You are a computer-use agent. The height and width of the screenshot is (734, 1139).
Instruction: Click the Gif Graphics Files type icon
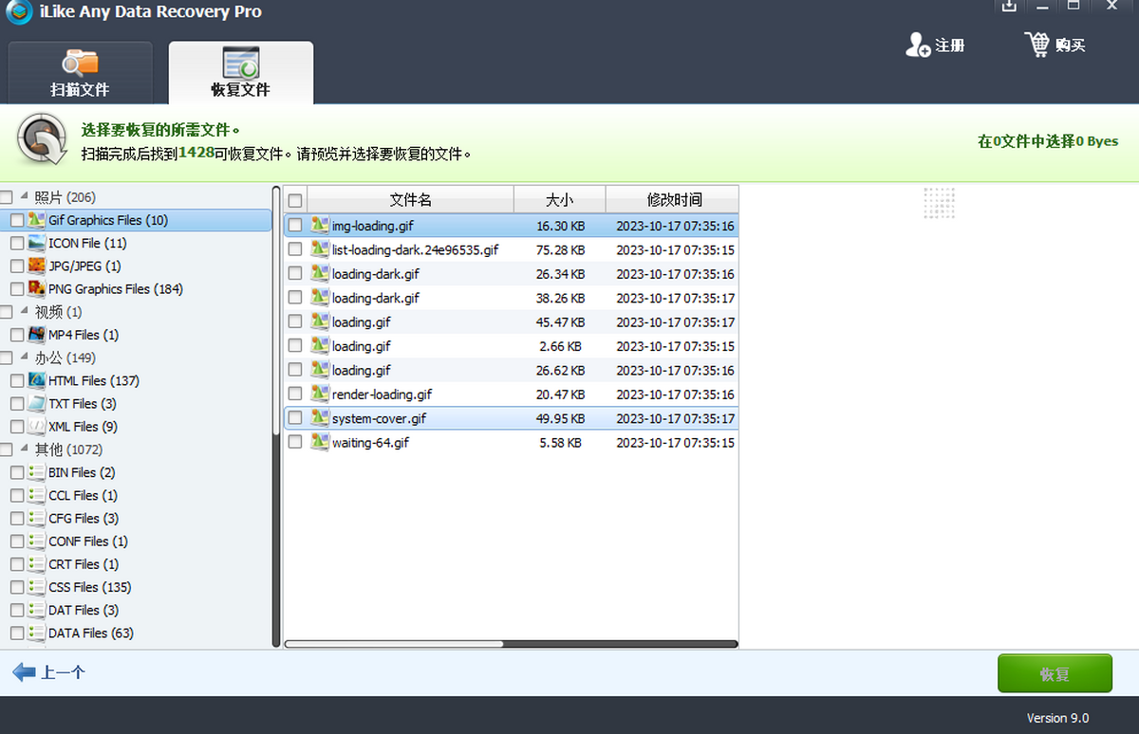(x=37, y=220)
